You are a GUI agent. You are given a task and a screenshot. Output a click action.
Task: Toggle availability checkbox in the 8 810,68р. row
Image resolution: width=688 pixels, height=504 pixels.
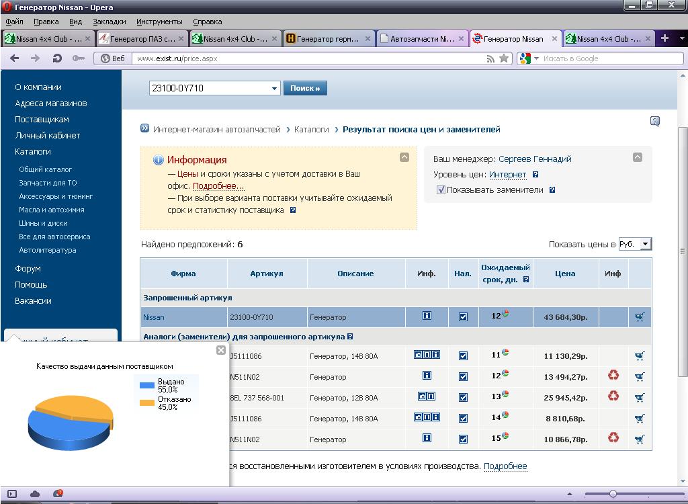(463, 419)
